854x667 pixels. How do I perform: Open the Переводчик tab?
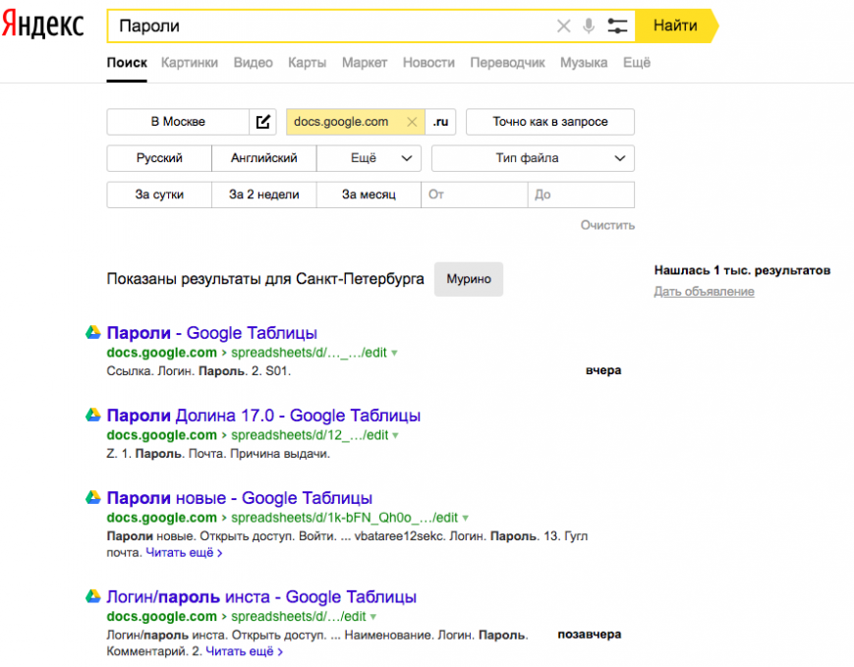pos(507,63)
